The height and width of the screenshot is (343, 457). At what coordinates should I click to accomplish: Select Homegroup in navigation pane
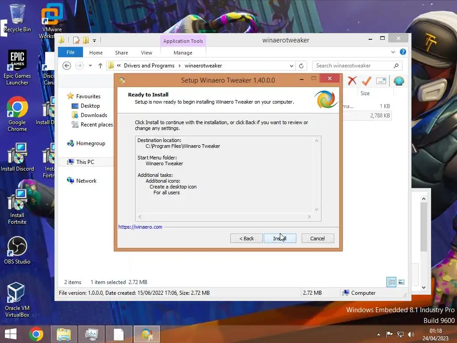point(86,143)
